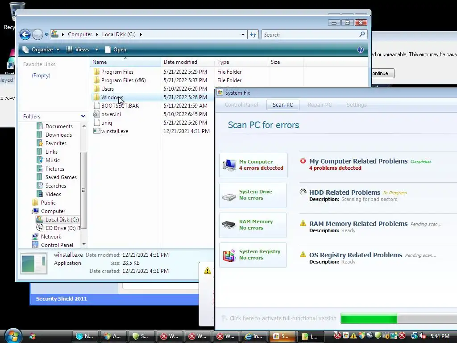Click the search magnifier icon
Screen dimensions: 457x343
(x=362, y=34)
